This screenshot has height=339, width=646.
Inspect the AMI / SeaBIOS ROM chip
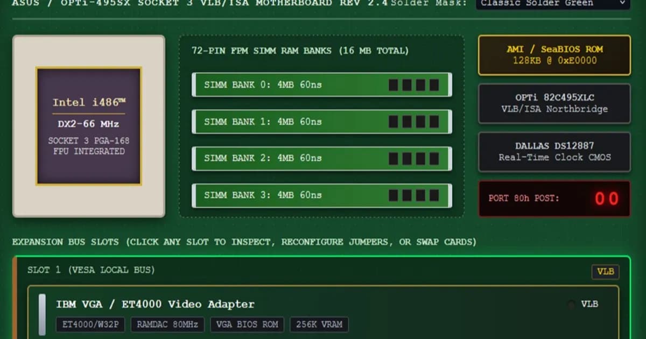(554, 55)
